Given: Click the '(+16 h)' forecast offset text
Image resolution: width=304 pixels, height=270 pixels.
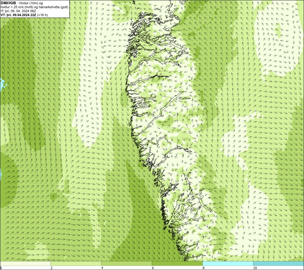Looking at the screenshot, I should click(x=42, y=15).
